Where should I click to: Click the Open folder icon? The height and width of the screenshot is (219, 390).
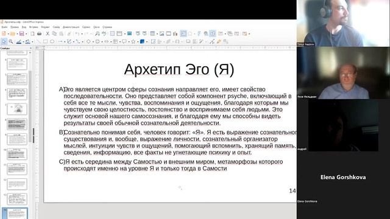click(x=13, y=33)
